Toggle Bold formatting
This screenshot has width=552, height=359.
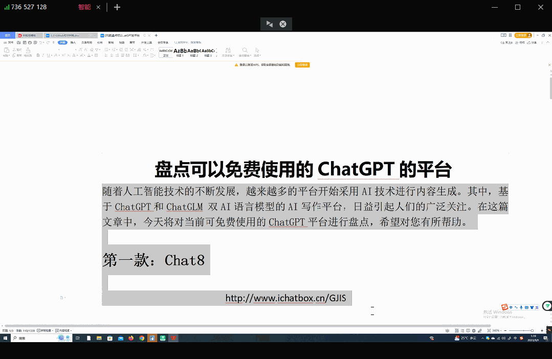pyautogui.click(x=38, y=55)
